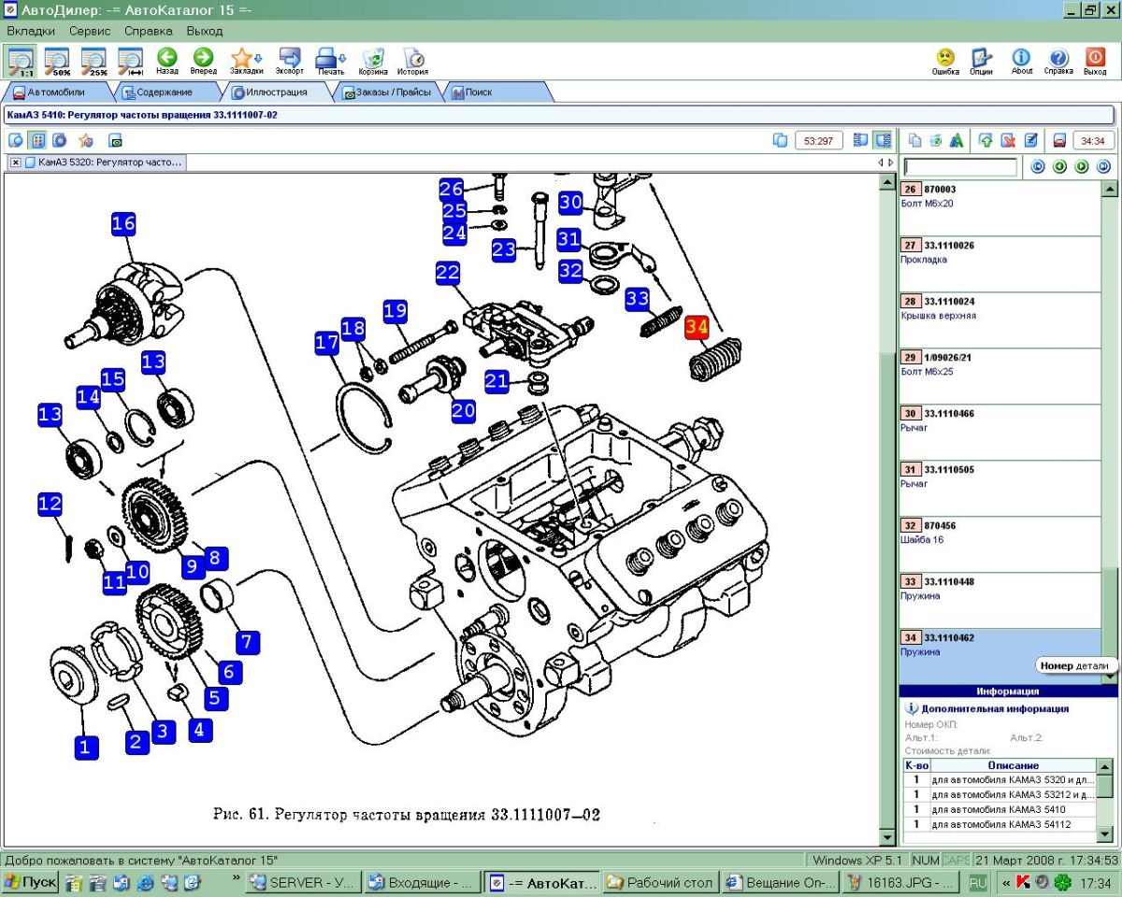Jump to first part in list

(x=1037, y=167)
